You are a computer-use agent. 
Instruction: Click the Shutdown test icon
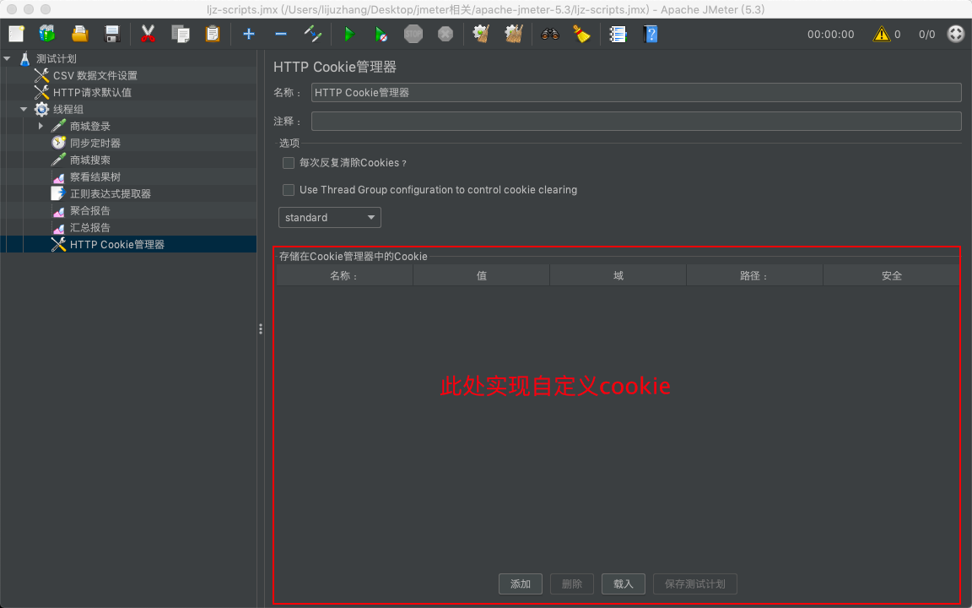pos(445,34)
